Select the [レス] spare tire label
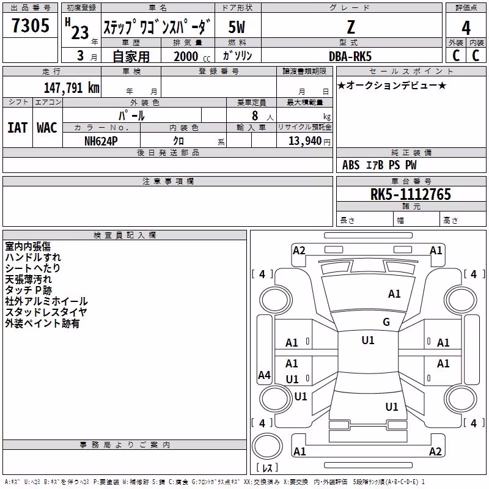The width and height of the screenshot is (489, 489). point(267,468)
